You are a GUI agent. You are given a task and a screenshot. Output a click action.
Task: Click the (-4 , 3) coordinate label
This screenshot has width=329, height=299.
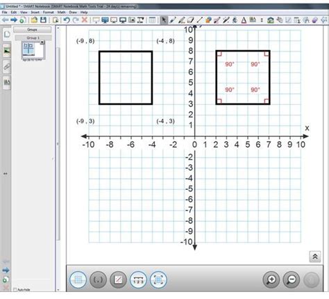(x=166, y=121)
